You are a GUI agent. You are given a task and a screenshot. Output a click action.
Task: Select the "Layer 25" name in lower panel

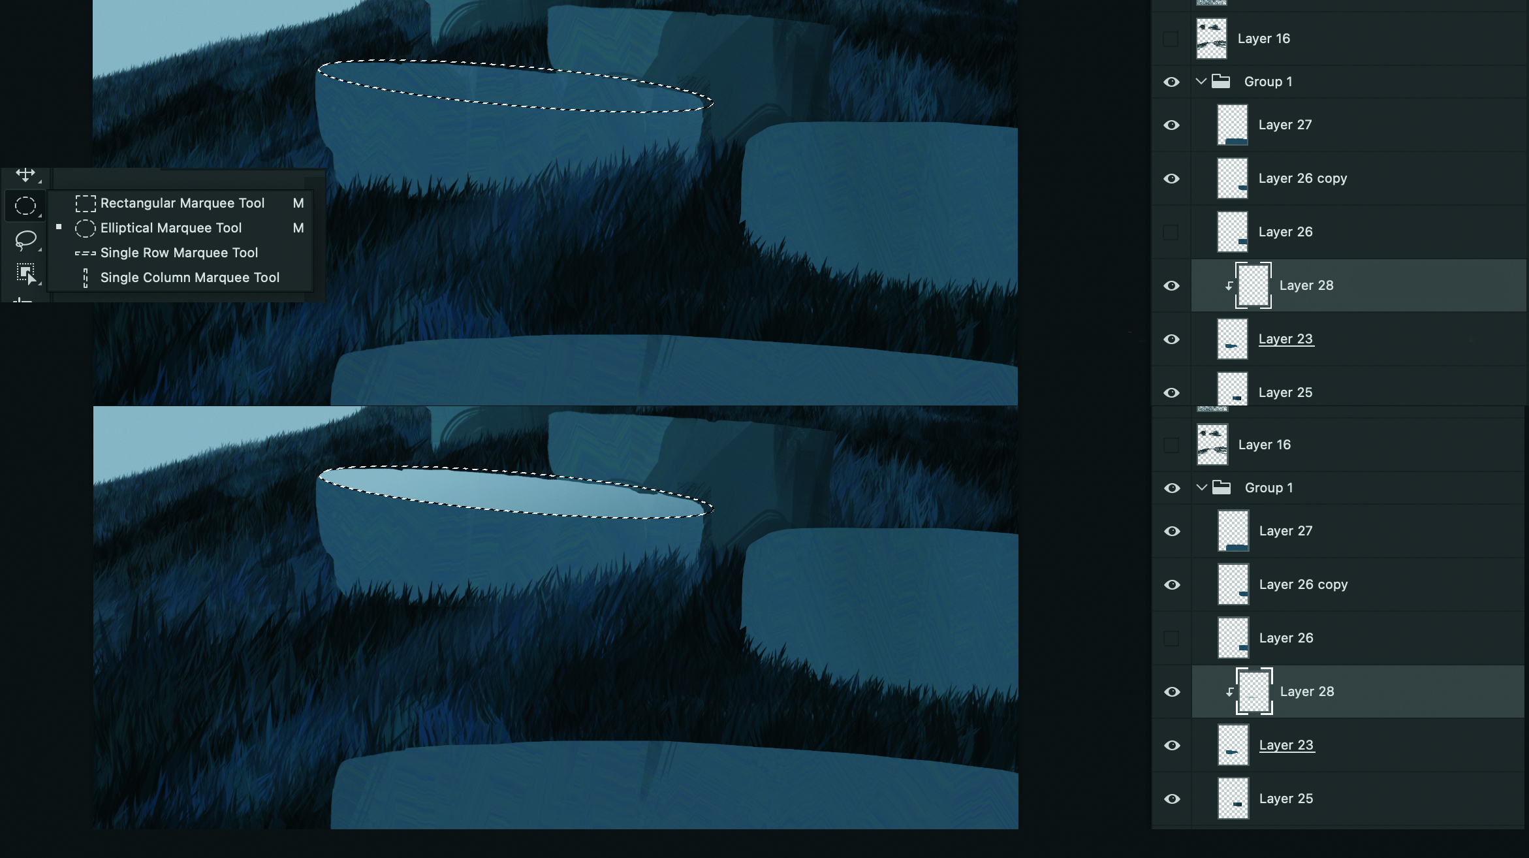[1286, 799]
